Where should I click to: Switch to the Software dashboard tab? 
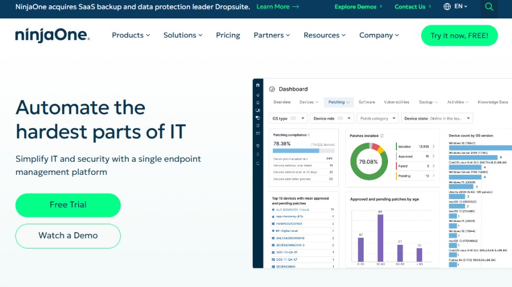tap(367, 102)
